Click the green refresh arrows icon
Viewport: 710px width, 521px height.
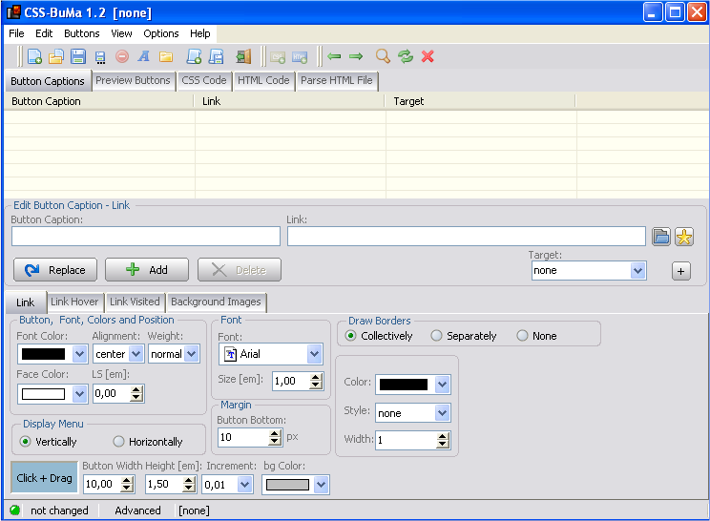click(x=406, y=56)
